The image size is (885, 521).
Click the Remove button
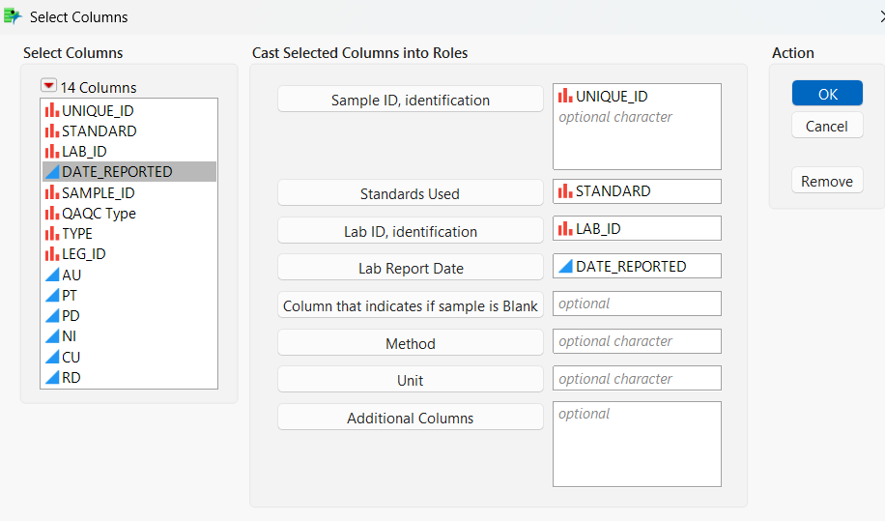coord(827,181)
